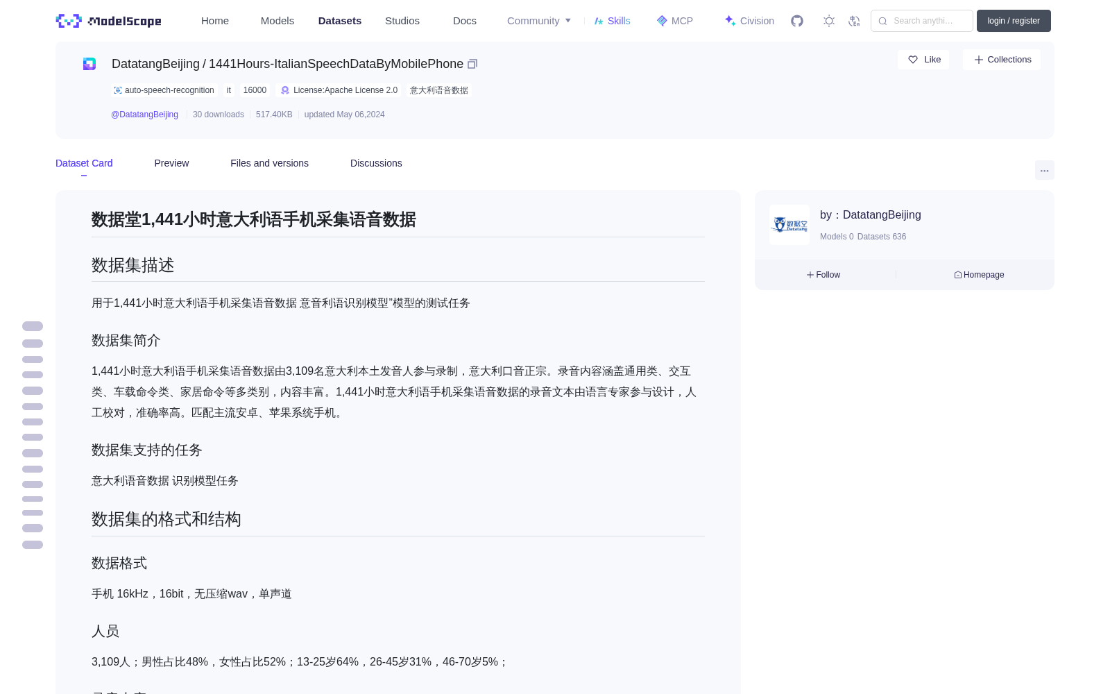
Task: Select the Dataset Card tab
Action: (x=84, y=163)
